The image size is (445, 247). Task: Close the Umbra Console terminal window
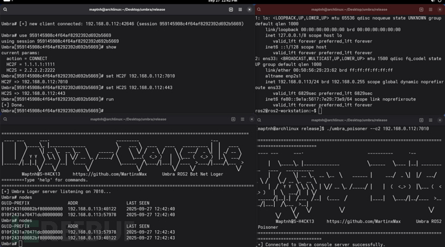[252, 119]
